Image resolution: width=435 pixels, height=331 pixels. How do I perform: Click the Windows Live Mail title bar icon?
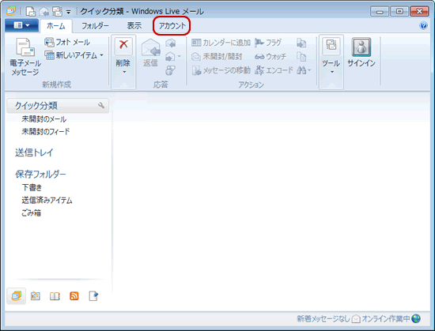pos(11,11)
